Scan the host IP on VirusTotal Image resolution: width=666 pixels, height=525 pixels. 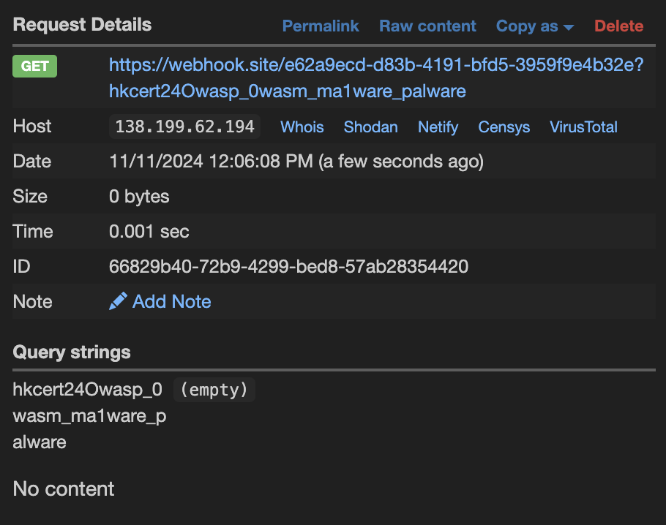pos(583,127)
